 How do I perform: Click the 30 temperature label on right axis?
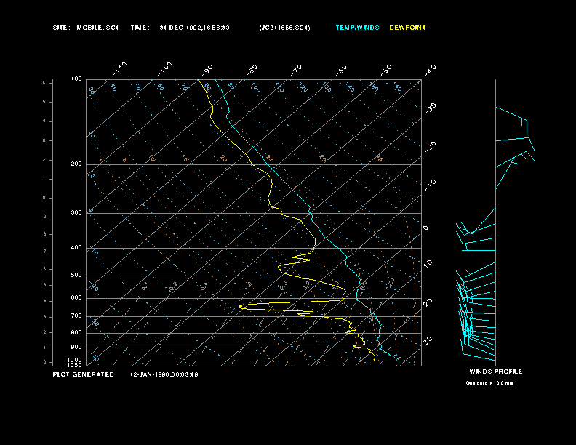[428, 340]
